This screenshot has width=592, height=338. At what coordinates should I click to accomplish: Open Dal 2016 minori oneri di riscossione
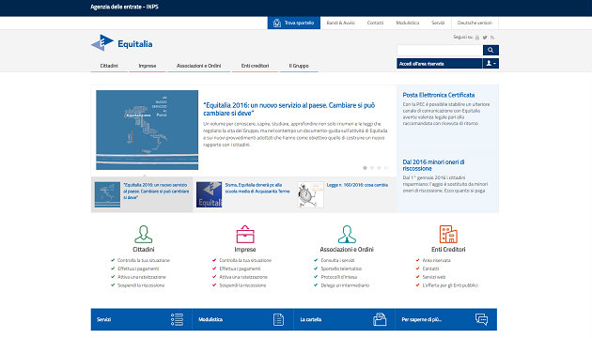tap(433, 165)
